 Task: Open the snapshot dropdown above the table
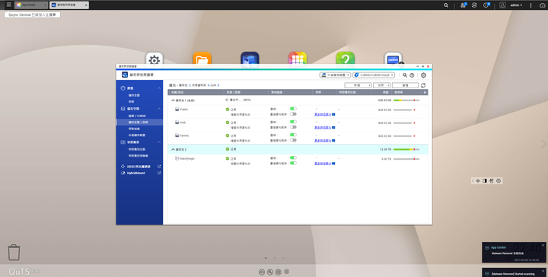381,85
